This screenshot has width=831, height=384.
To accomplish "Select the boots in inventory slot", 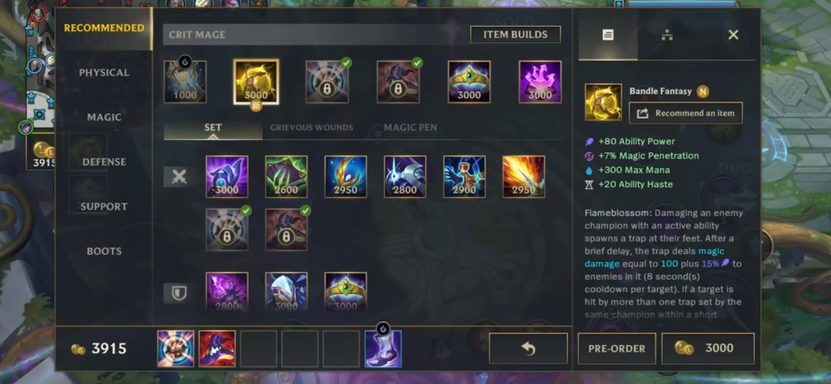I will pyautogui.click(x=383, y=348).
